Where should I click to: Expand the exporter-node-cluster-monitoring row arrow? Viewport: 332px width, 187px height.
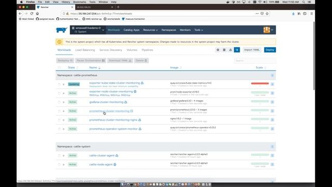point(63,94)
